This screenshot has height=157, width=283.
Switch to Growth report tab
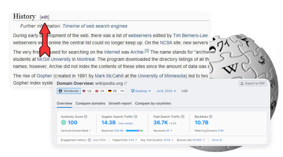tap(120, 103)
